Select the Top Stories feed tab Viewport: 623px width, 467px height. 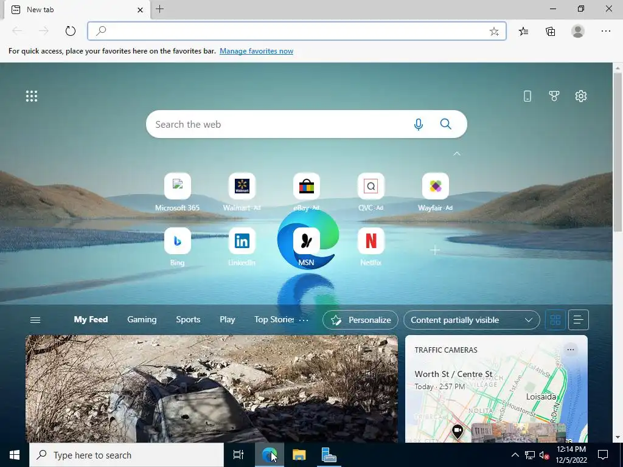pos(274,320)
